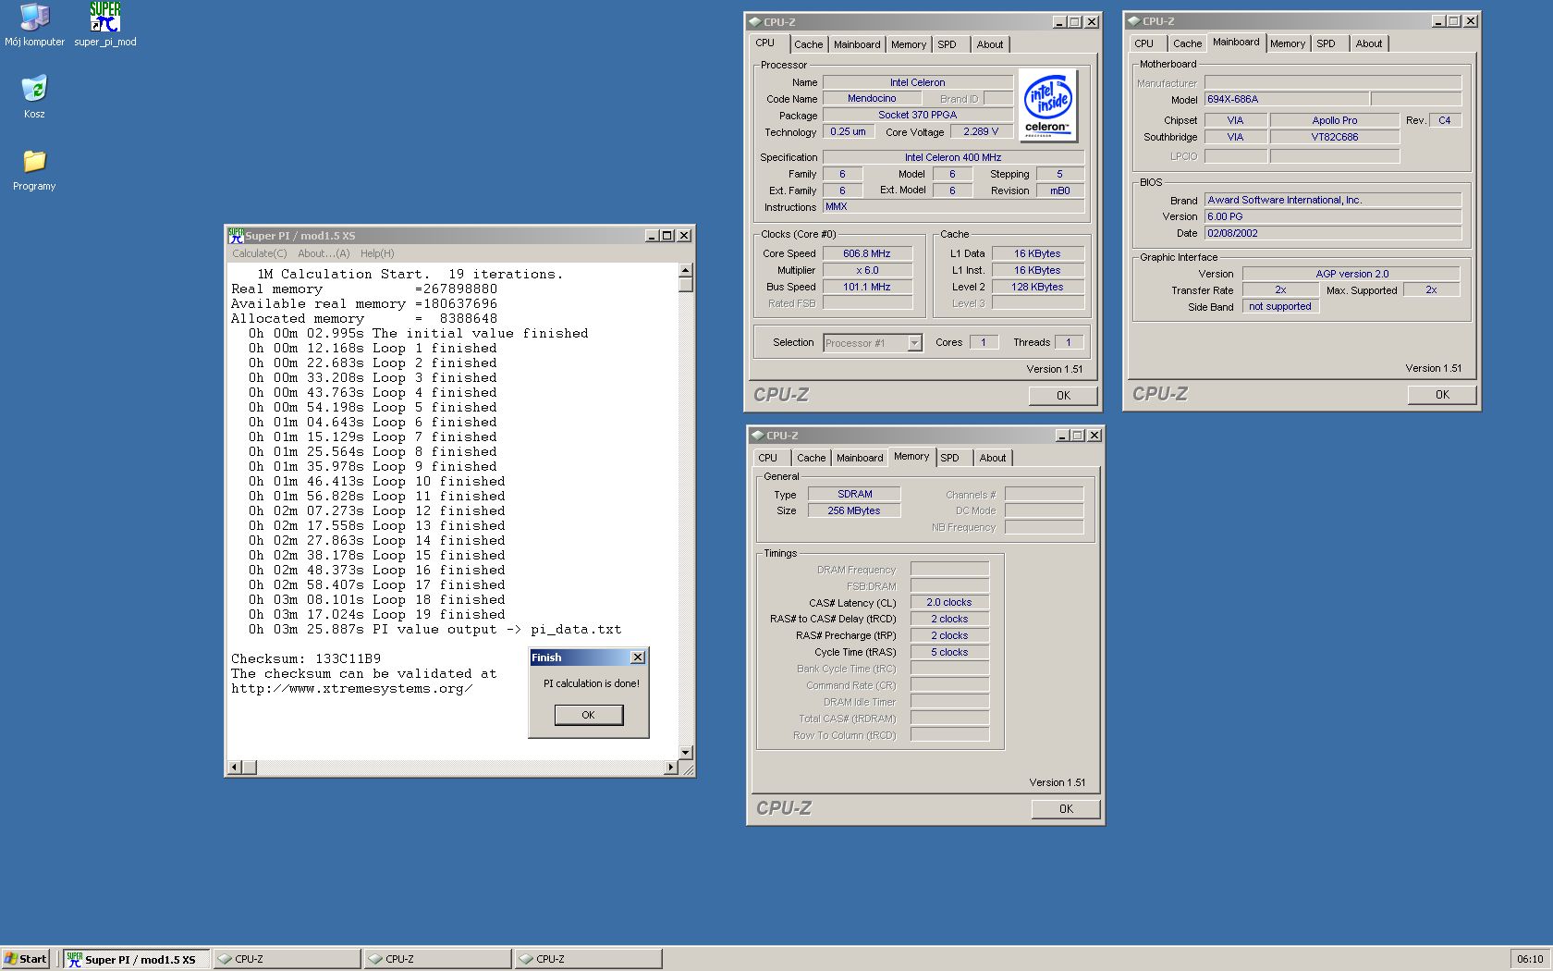Click the taskbar clock showing 06:10
This screenshot has height=971, width=1553.
coord(1530,959)
